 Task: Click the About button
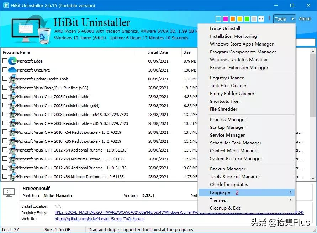(x=305, y=19)
